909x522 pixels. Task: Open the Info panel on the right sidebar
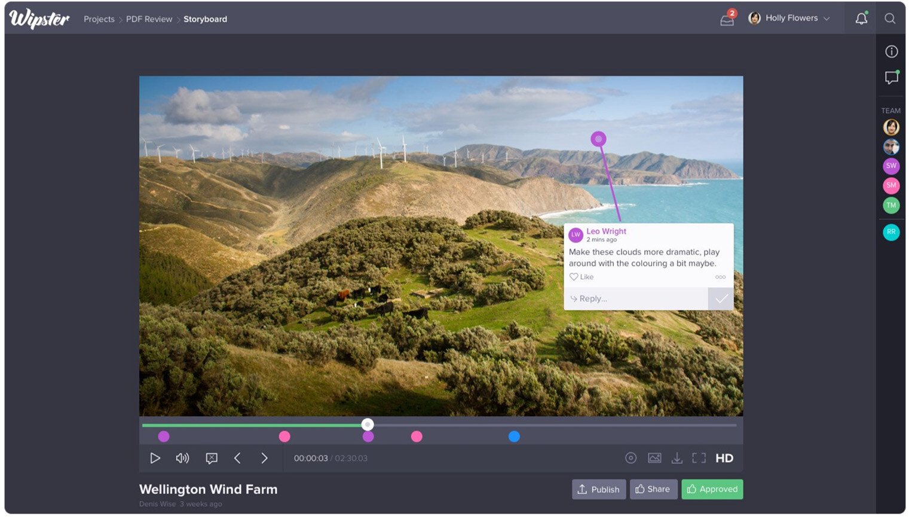(891, 51)
